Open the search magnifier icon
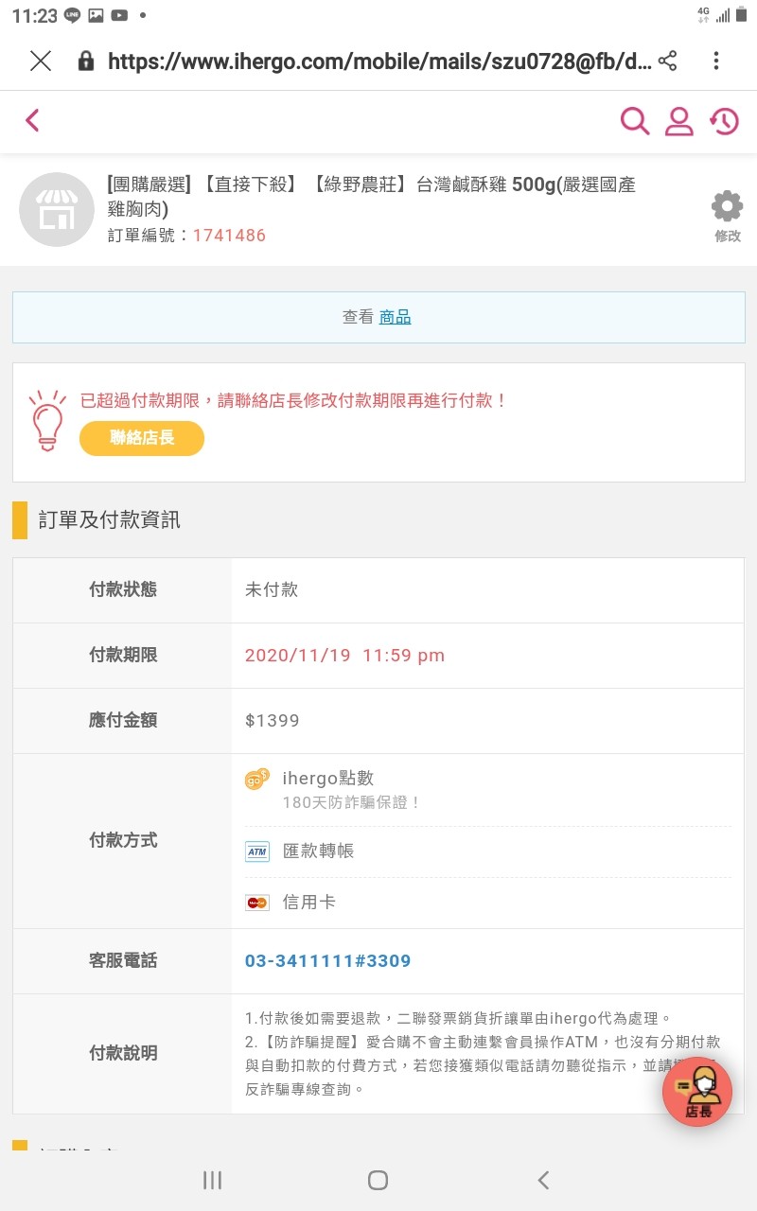Image resolution: width=757 pixels, height=1211 pixels. (634, 120)
